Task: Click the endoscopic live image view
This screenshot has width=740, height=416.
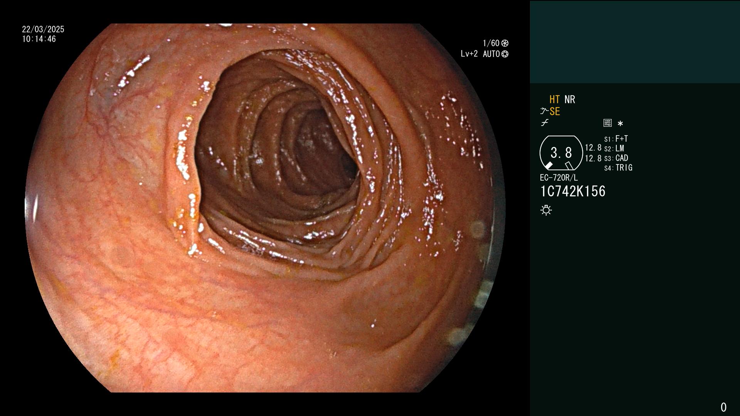Action: 265,208
